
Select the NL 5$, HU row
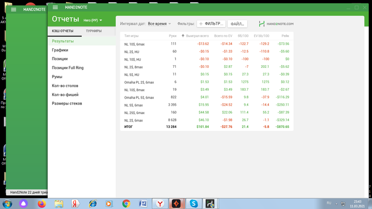point(207,74)
